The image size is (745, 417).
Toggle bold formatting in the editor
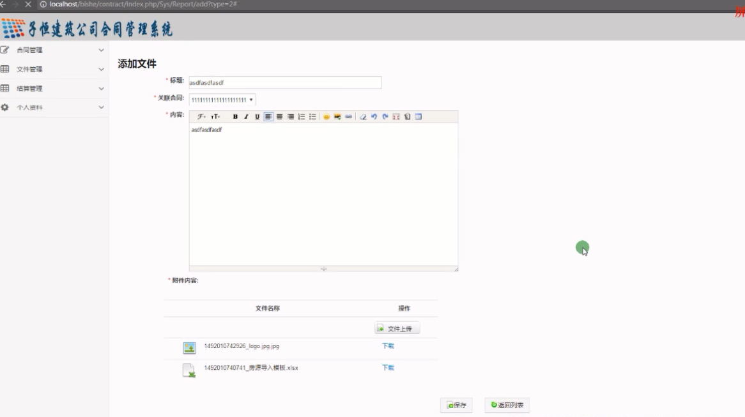pos(235,117)
